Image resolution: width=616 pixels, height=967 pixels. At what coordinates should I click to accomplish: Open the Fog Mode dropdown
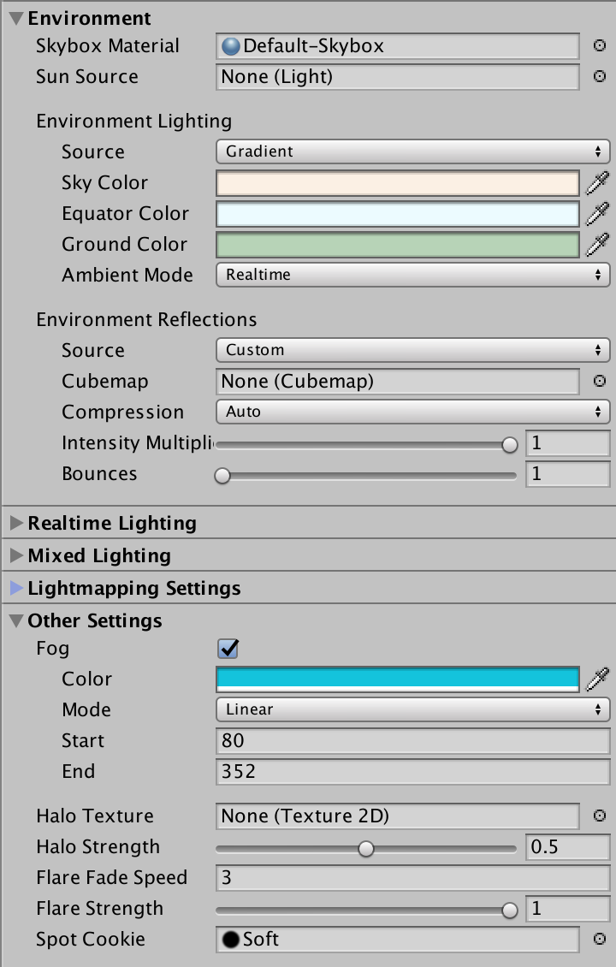pyautogui.click(x=412, y=709)
